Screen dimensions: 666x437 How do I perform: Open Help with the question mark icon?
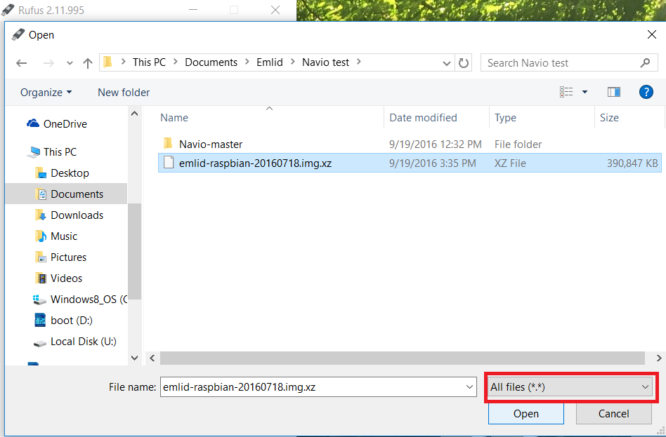point(646,92)
